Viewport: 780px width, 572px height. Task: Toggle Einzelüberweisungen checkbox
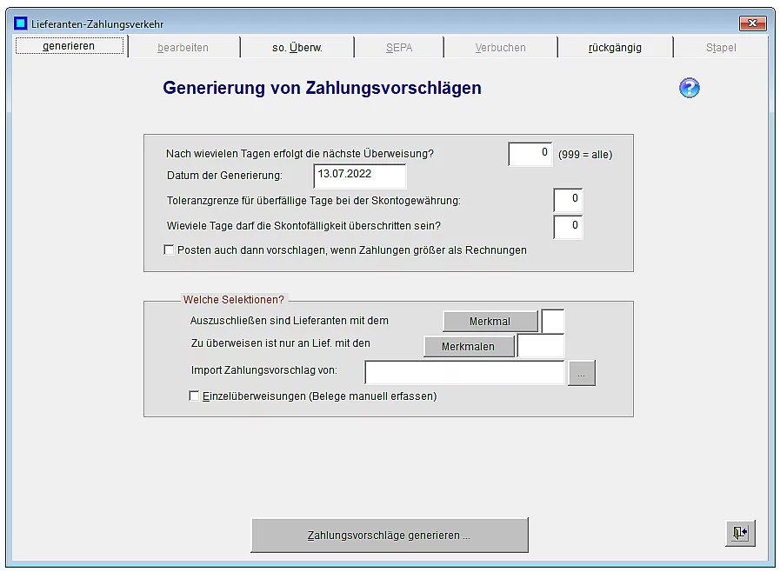195,396
